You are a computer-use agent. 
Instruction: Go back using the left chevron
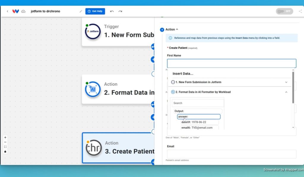(x=7, y=11)
